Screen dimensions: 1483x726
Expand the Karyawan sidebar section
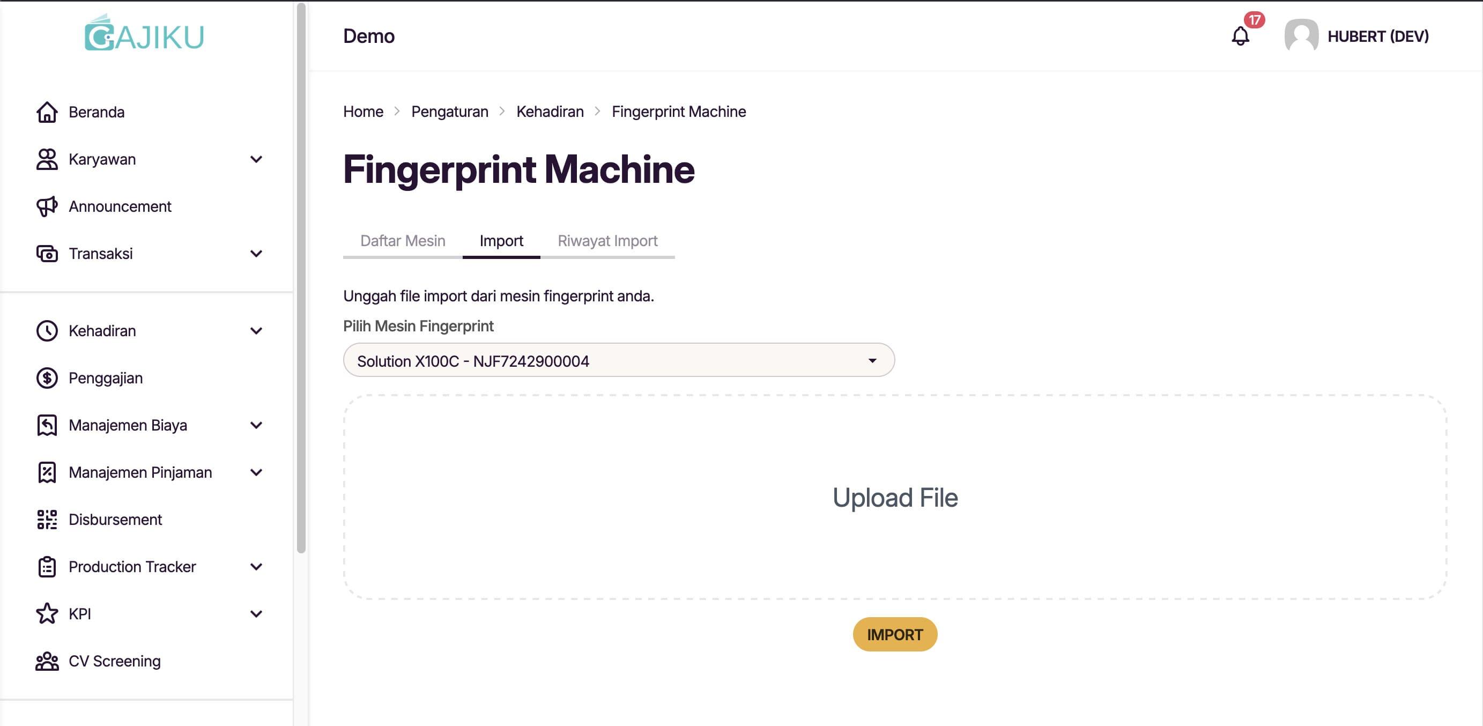[x=257, y=159]
